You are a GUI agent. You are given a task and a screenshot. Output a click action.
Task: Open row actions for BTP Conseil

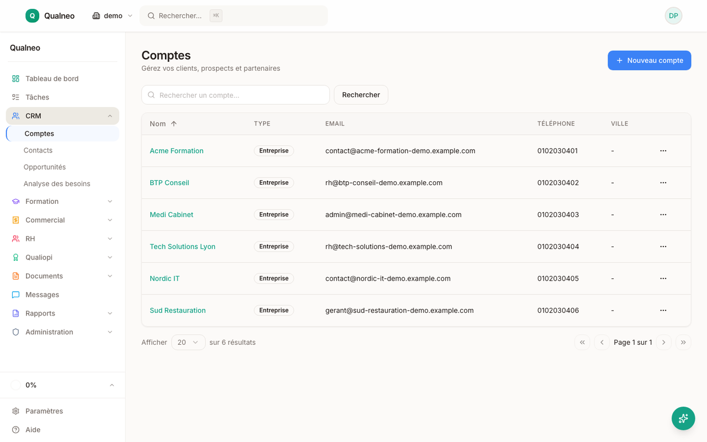(663, 183)
